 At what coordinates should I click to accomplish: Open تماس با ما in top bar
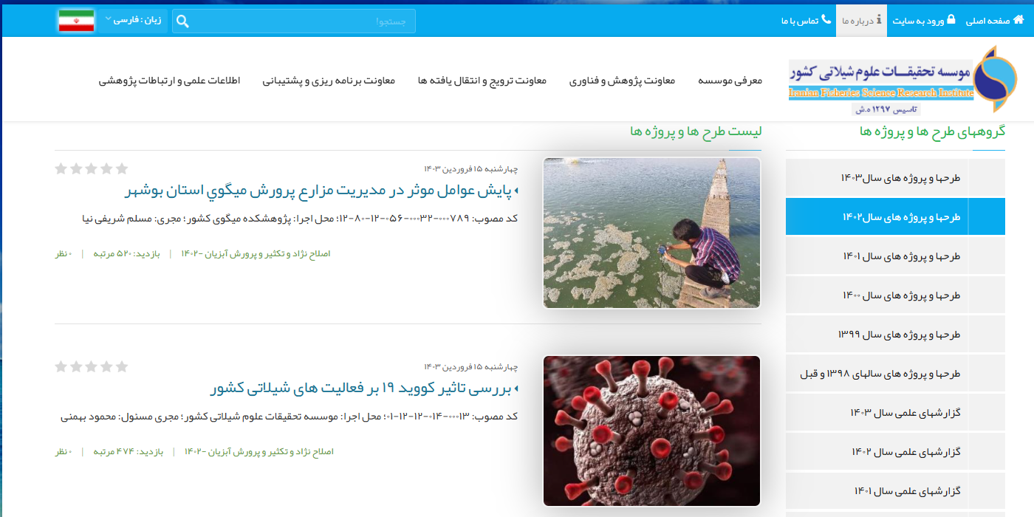click(800, 21)
